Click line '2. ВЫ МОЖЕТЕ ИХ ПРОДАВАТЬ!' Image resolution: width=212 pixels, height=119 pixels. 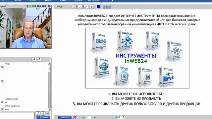coord(137,99)
